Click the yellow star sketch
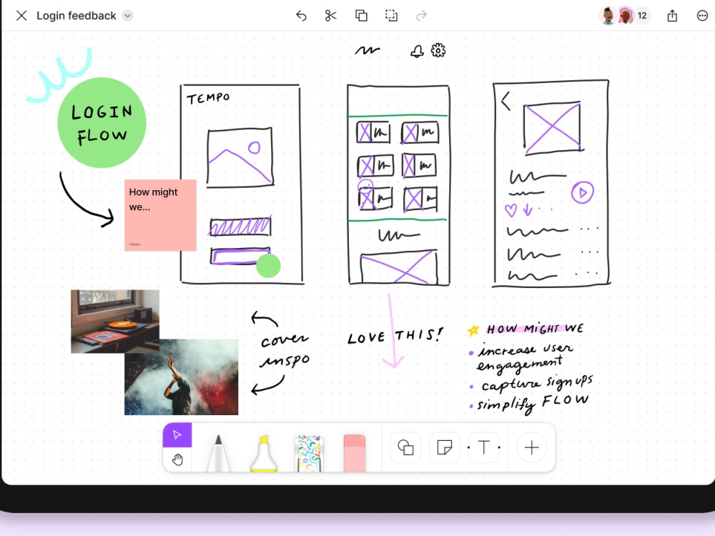The image size is (715, 536). [473, 330]
